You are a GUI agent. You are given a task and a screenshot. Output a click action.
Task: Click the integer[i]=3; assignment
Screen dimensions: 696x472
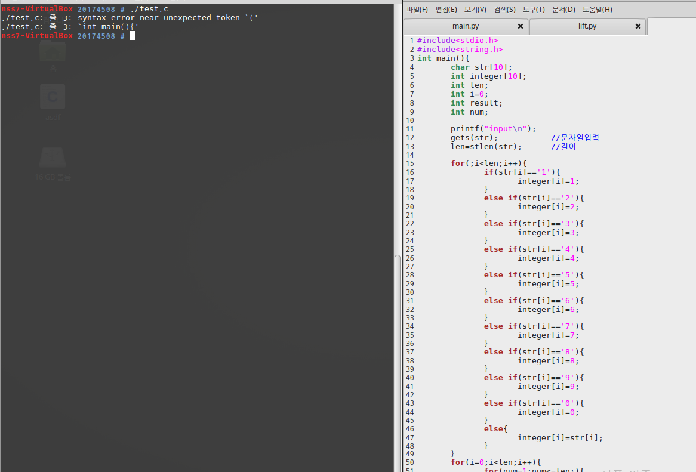548,233
